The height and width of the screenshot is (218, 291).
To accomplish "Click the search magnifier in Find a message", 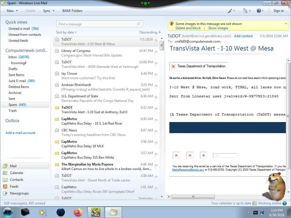I will click(138, 24).
